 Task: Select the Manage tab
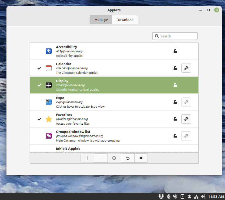tap(101, 20)
